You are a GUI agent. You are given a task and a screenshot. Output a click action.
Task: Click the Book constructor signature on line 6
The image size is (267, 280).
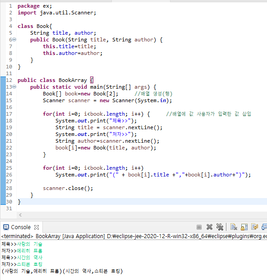tap(96, 40)
